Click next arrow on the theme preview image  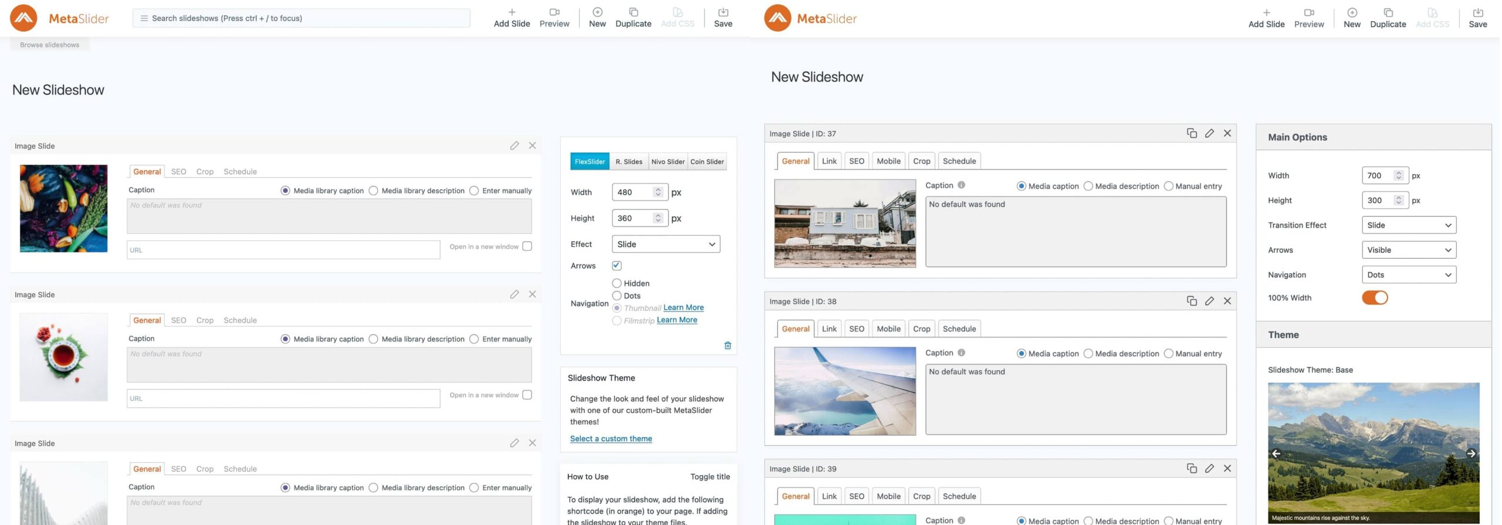1471,453
